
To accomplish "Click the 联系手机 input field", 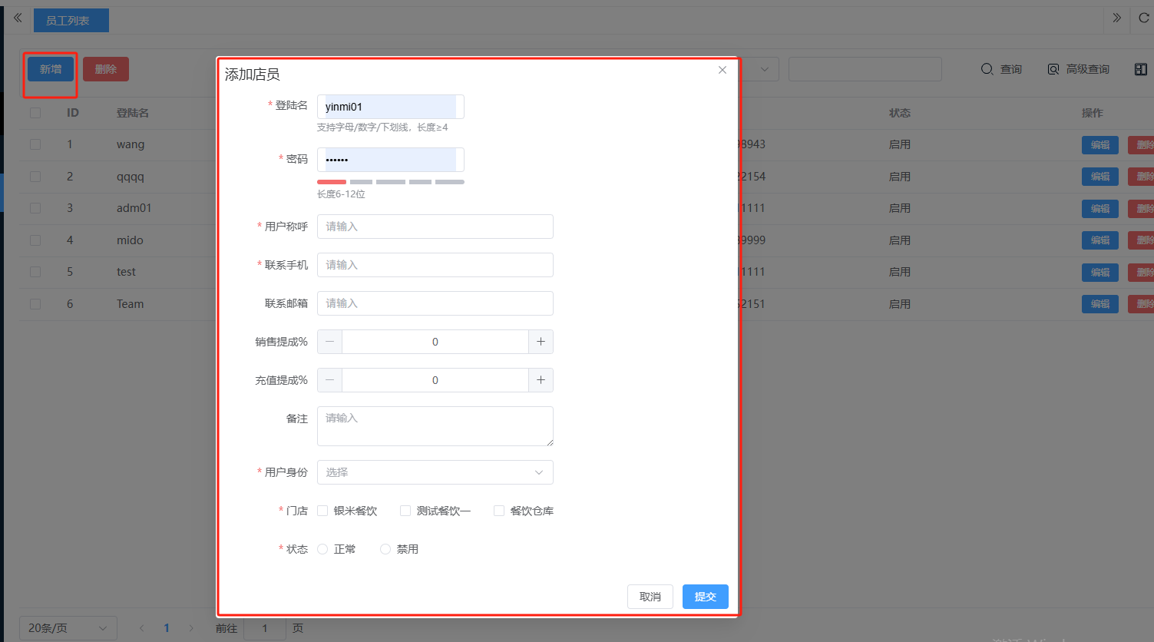I will [x=435, y=265].
